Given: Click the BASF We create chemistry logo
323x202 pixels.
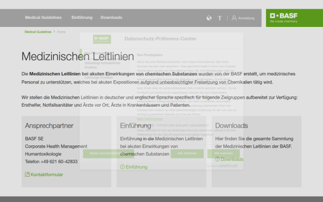Looking at the screenshot, I should 284,18.
